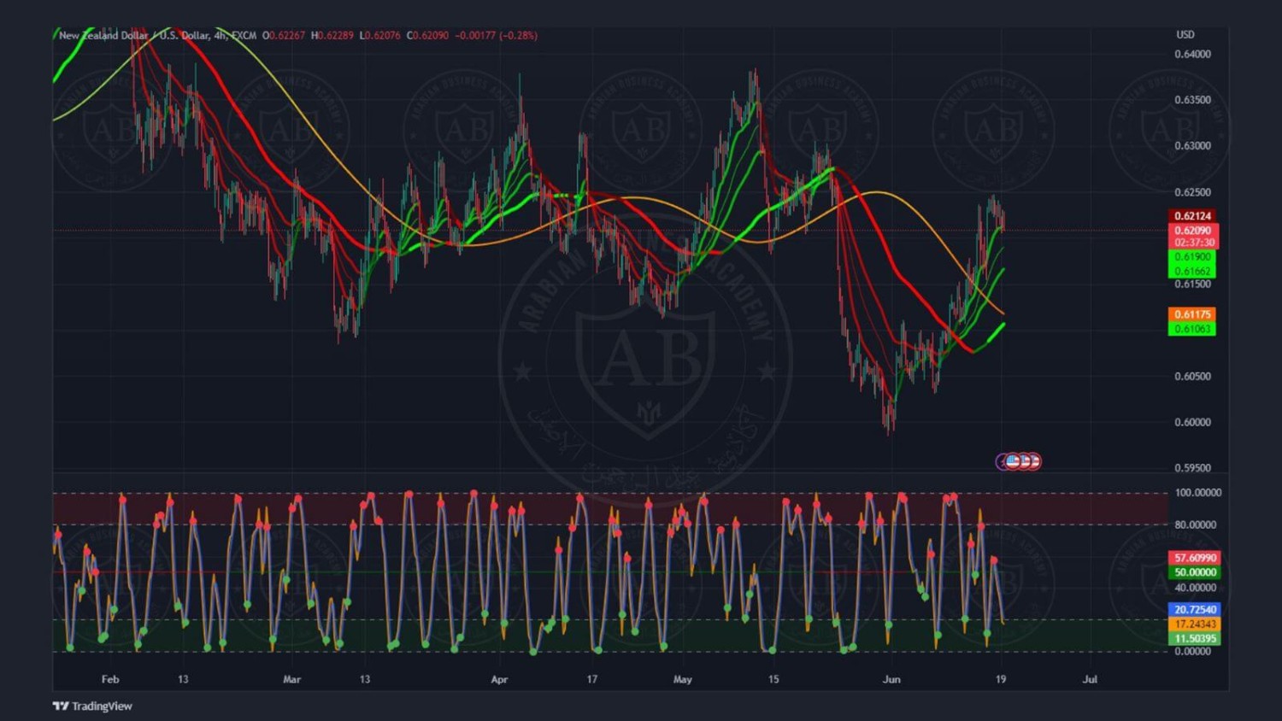This screenshot has height=721, width=1282.
Task: Click the rightmost US flag event icon
Action: (1034, 461)
